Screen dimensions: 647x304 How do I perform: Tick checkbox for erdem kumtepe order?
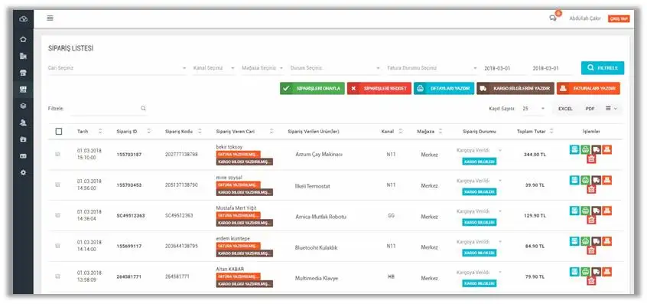(58, 246)
